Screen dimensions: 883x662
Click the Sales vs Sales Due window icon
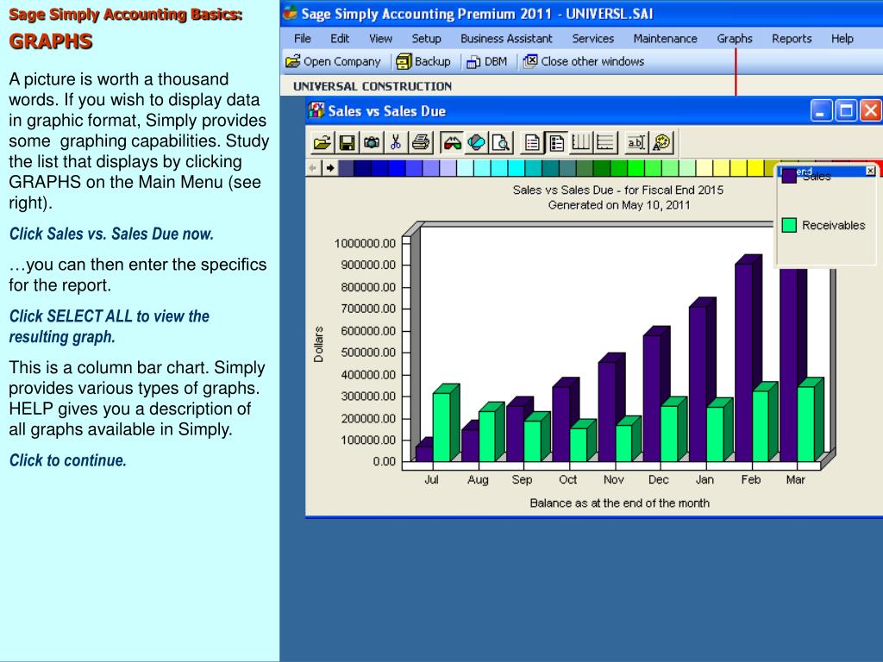coord(316,109)
